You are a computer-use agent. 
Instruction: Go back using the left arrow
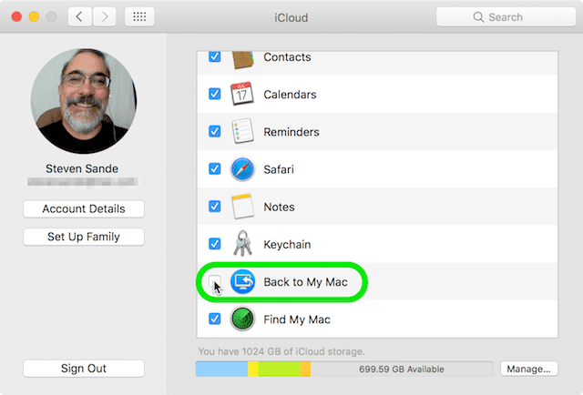pos(80,17)
